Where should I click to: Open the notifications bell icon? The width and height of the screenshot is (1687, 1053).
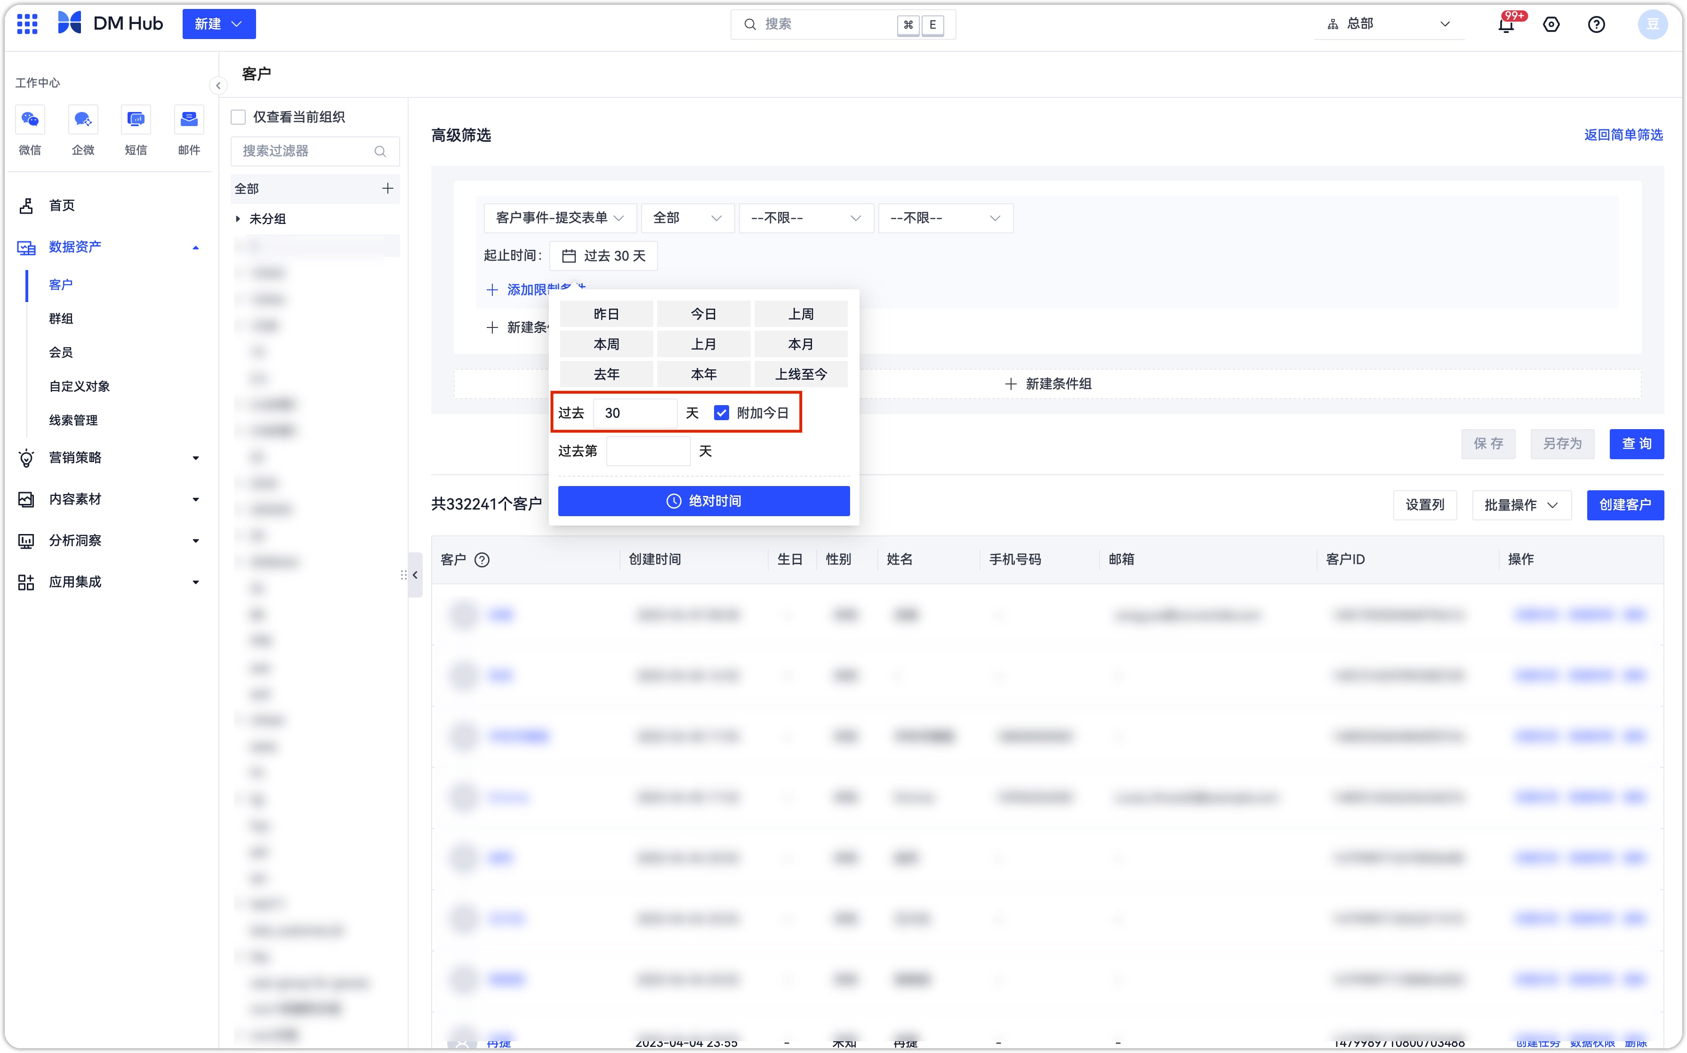pyautogui.click(x=1506, y=24)
